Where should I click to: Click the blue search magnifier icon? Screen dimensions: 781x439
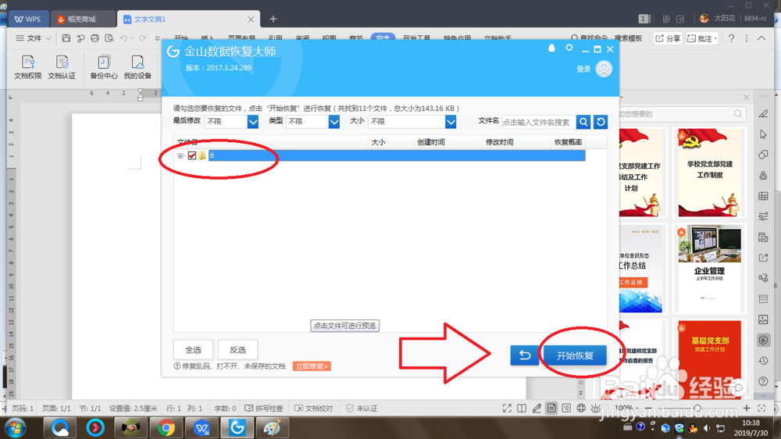click(x=583, y=122)
